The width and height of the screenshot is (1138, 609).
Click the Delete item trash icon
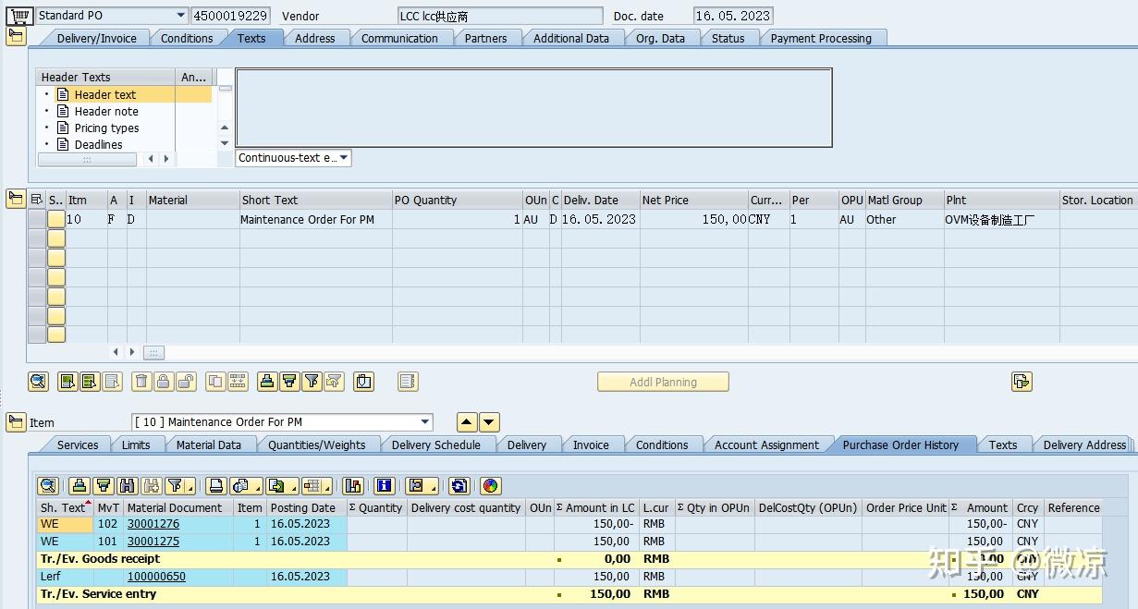pos(140,382)
